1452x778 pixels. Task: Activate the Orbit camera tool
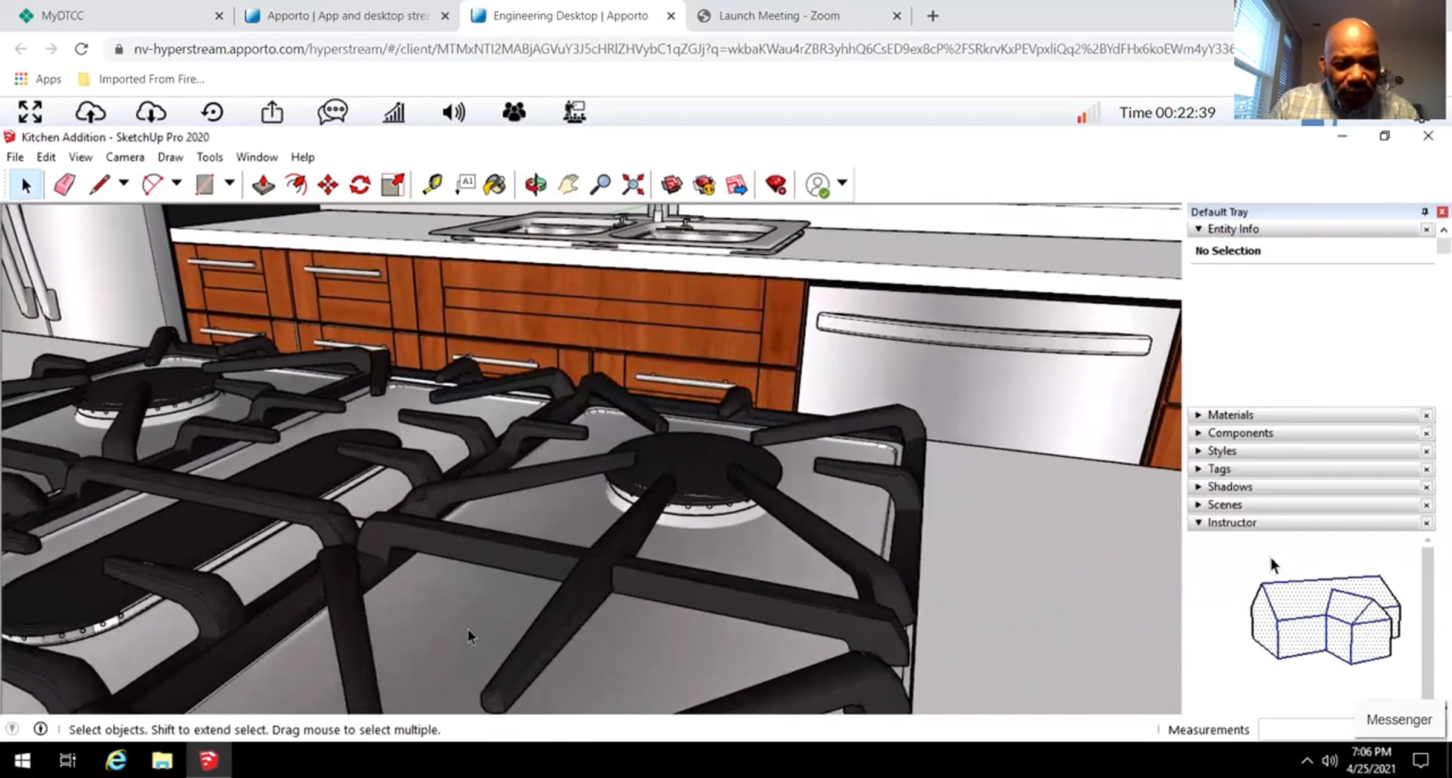[x=535, y=184]
